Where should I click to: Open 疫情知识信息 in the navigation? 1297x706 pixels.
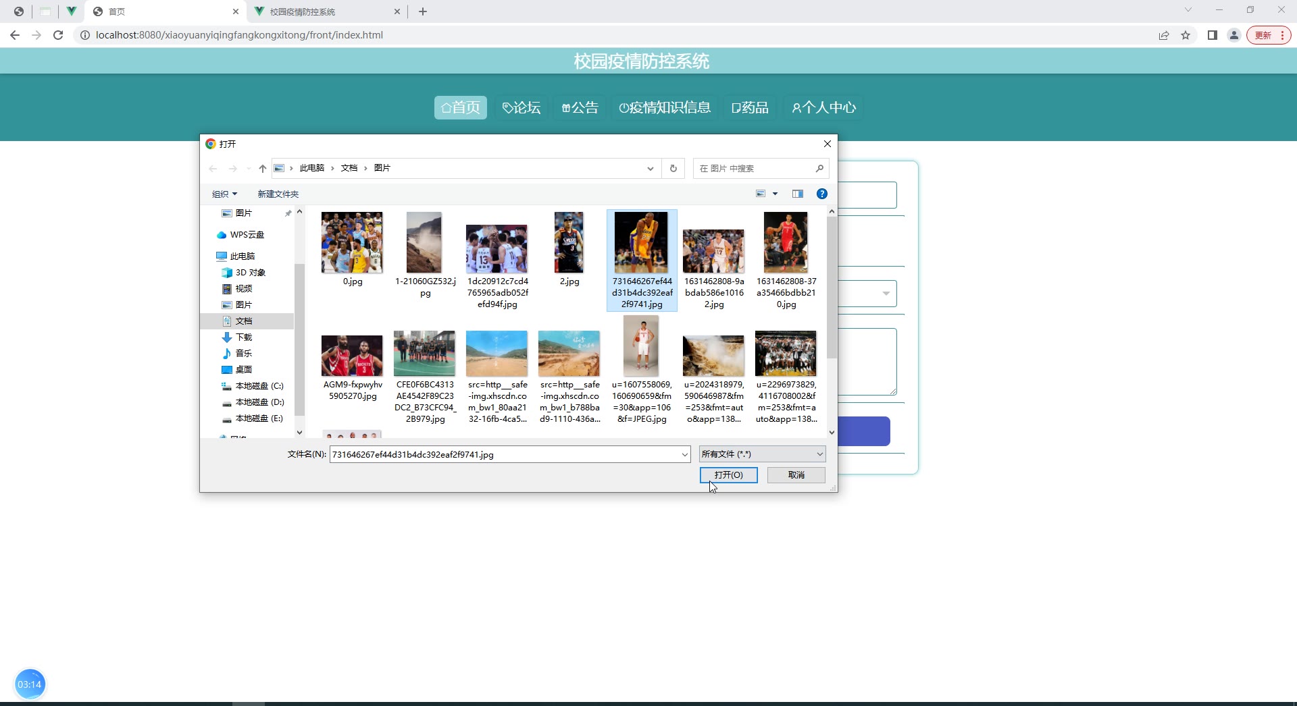665,107
